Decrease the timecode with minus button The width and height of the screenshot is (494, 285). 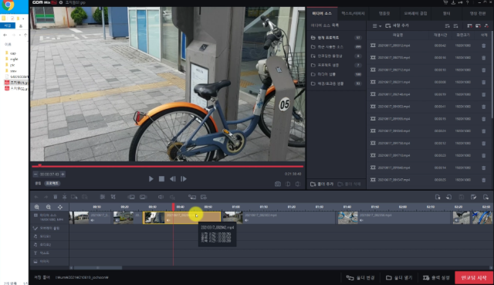click(x=36, y=174)
